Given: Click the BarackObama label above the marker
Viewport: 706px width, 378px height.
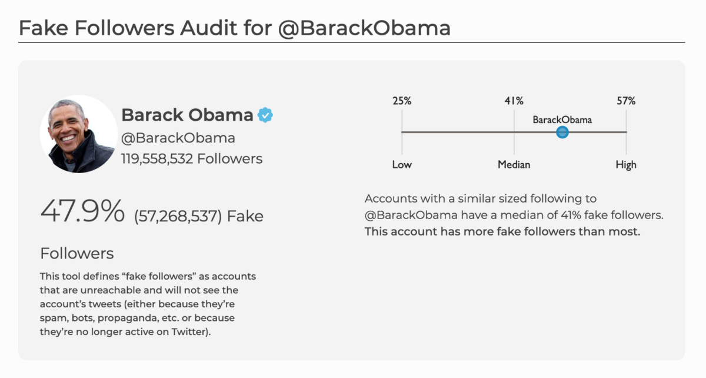Looking at the screenshot, I should pyautogui.click(x=562, y=120).
